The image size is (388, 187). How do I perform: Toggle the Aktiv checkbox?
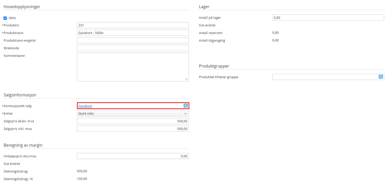(5, 18)
